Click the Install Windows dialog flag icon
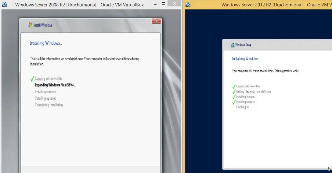Image resolution: width=332 pixels, height=173 pixels. pos(30,25)
